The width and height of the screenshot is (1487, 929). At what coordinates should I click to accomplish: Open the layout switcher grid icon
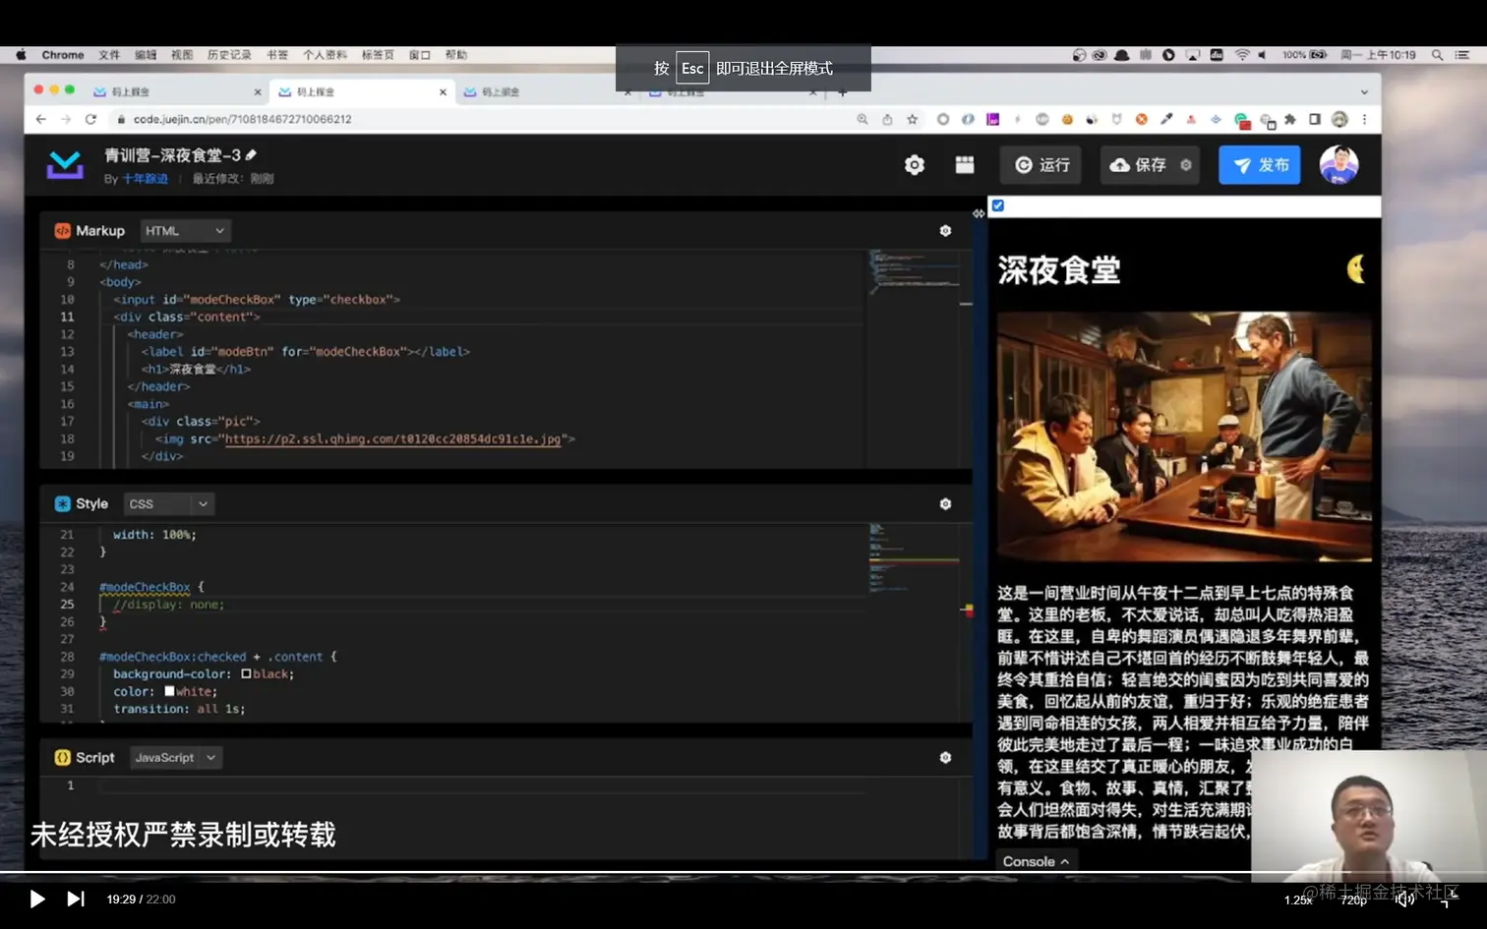[x=965, y=165]
